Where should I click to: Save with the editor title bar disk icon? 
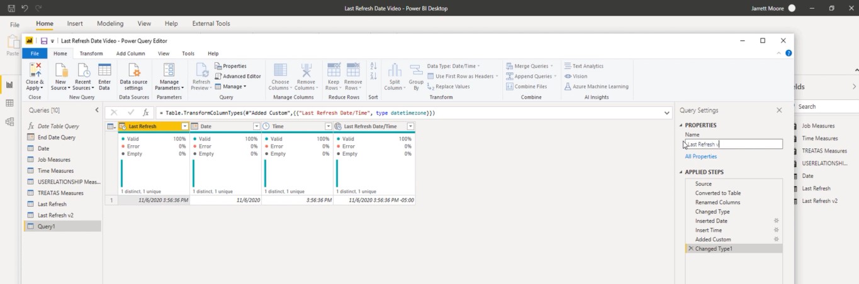pos(44,41)
